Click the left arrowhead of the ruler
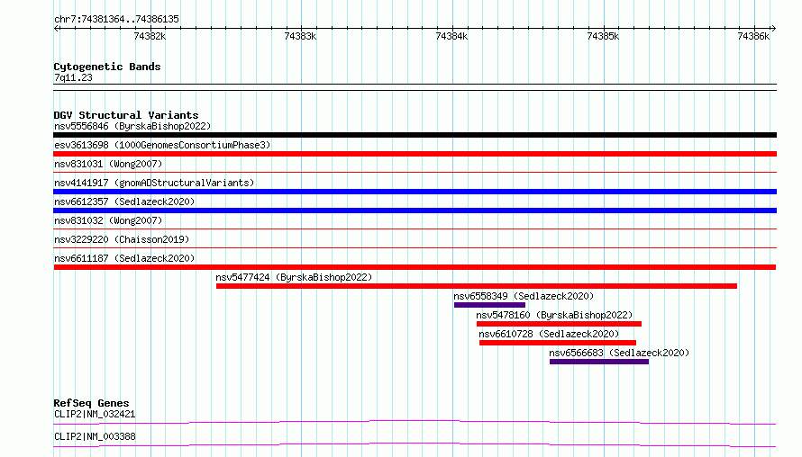The width and height of the screenshot is (802, 457). [x=56, y=29]
